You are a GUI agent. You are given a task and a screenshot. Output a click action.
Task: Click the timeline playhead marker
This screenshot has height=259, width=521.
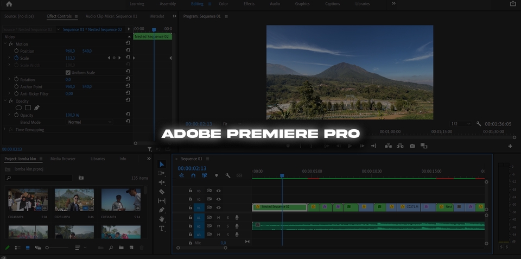pos(282,175)
